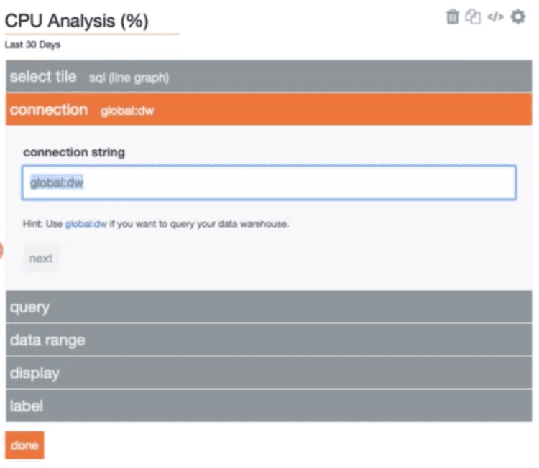Click the trash delete icon
539x468 pixels.
tap(452, 17)
